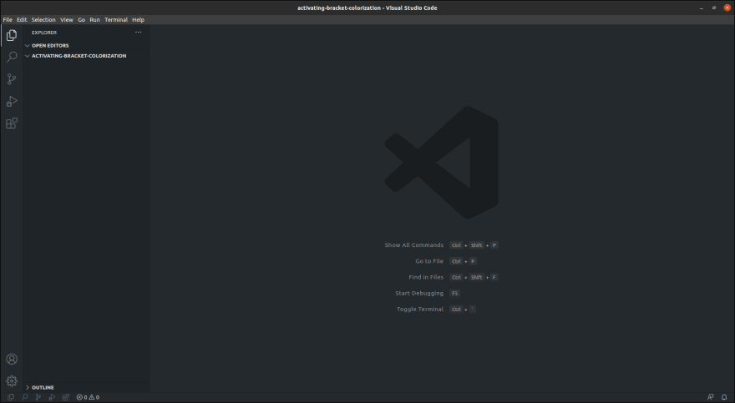This screenshot has width=735, height=403.
Task: Open notifications bell in status bar
Action: tap(724, 397)
